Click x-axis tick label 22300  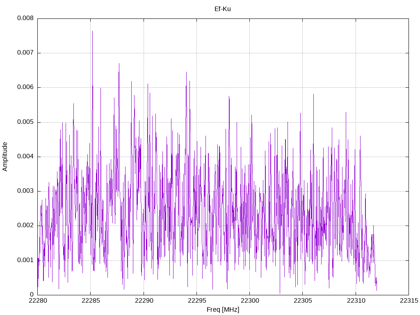pos(250,301)
